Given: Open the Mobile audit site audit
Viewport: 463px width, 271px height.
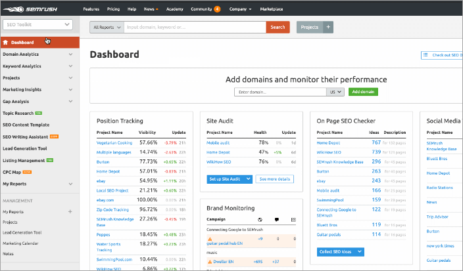Looking at the screenshot, I should pyautogui.click(x=218, y=143).
